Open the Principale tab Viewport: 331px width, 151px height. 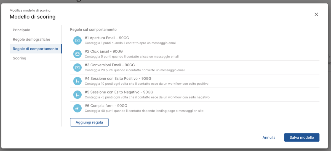coord(22,30)
